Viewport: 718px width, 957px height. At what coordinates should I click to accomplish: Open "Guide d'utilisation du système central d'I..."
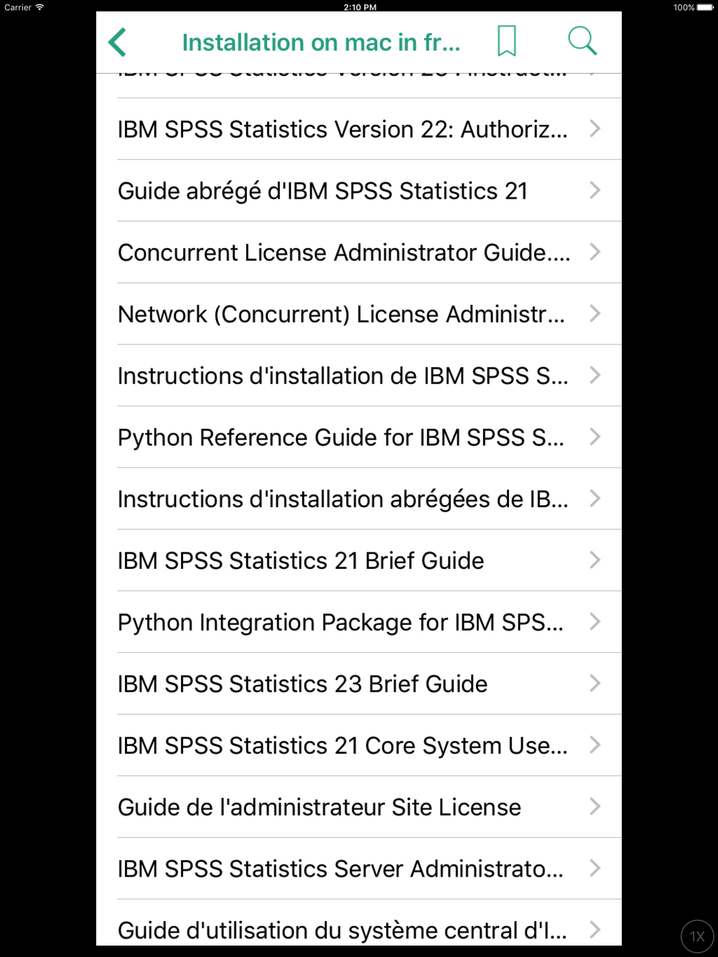tap(359, 923)
